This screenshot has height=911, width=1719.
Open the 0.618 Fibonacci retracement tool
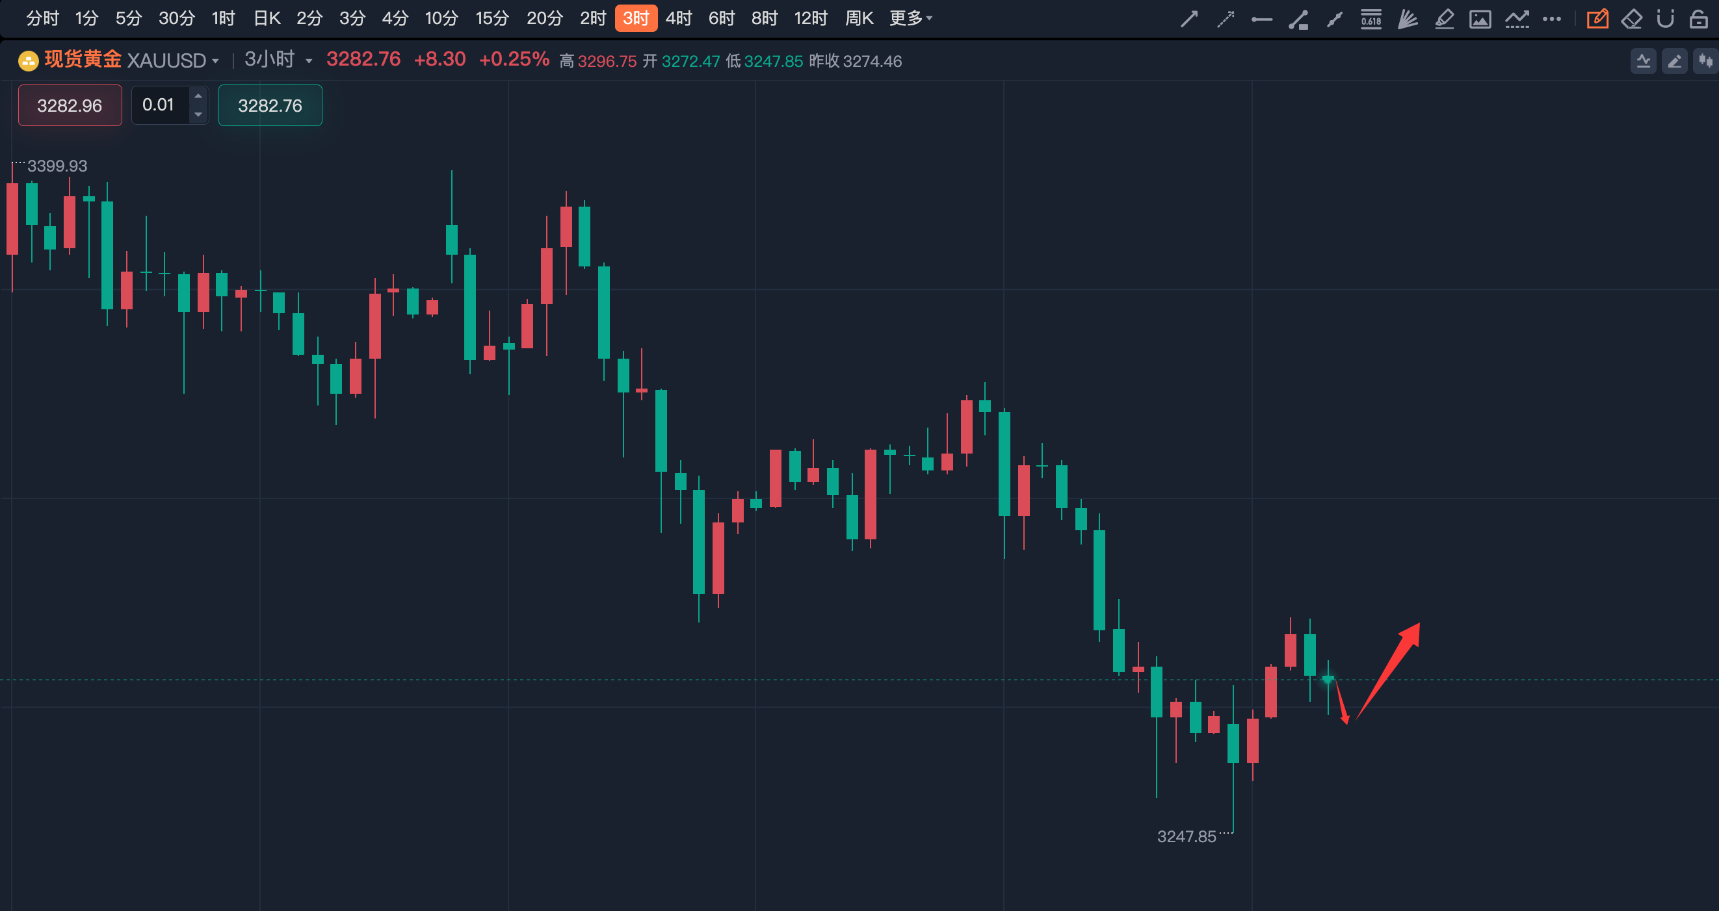[x=1371, y=19]
